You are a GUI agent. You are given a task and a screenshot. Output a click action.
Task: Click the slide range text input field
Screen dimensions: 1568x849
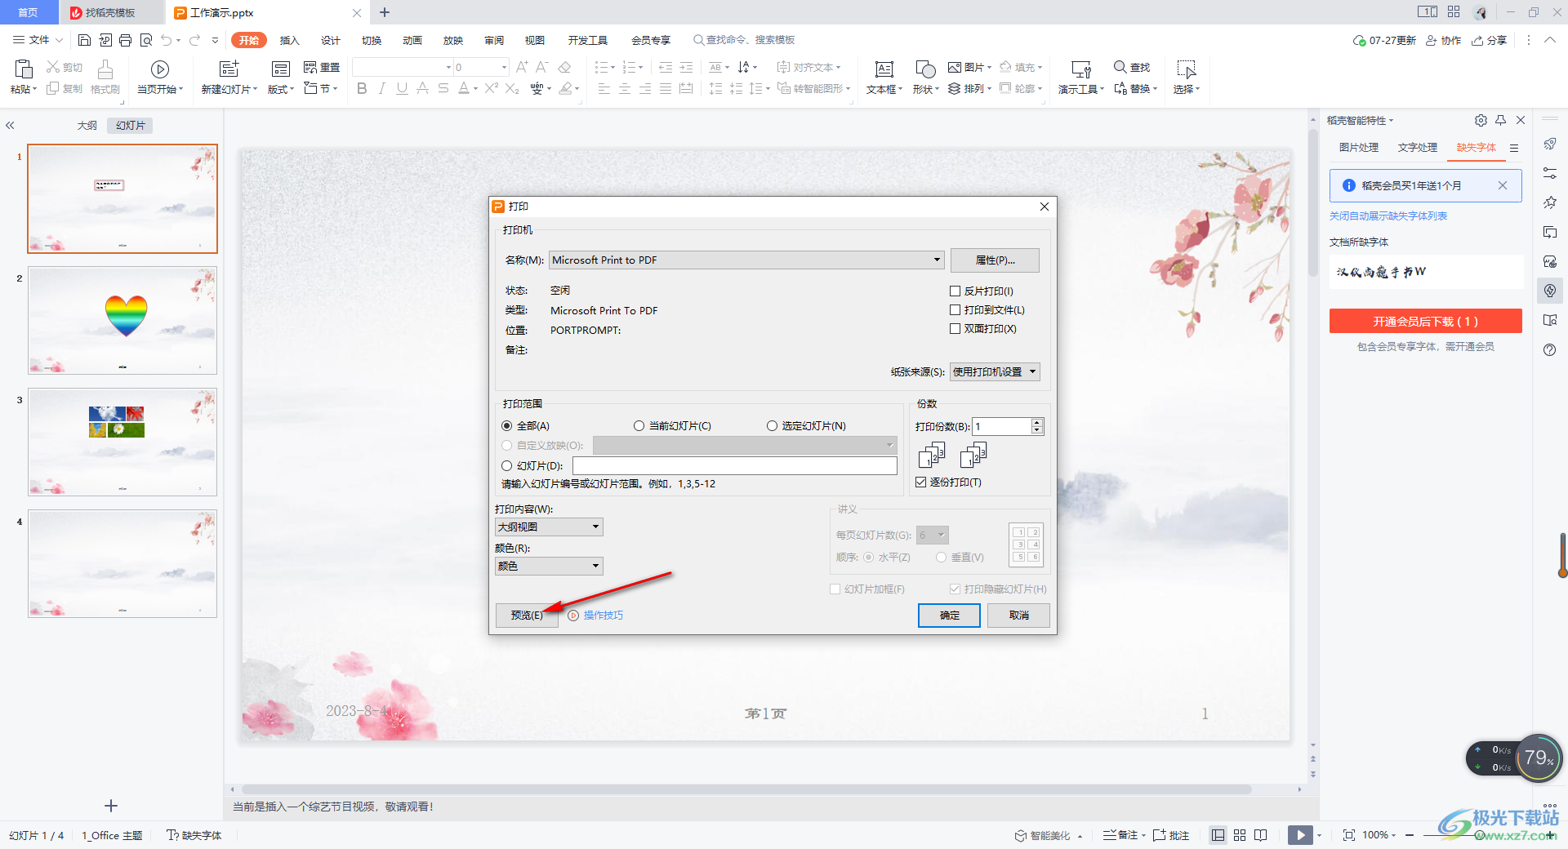(x=734, y=466)
